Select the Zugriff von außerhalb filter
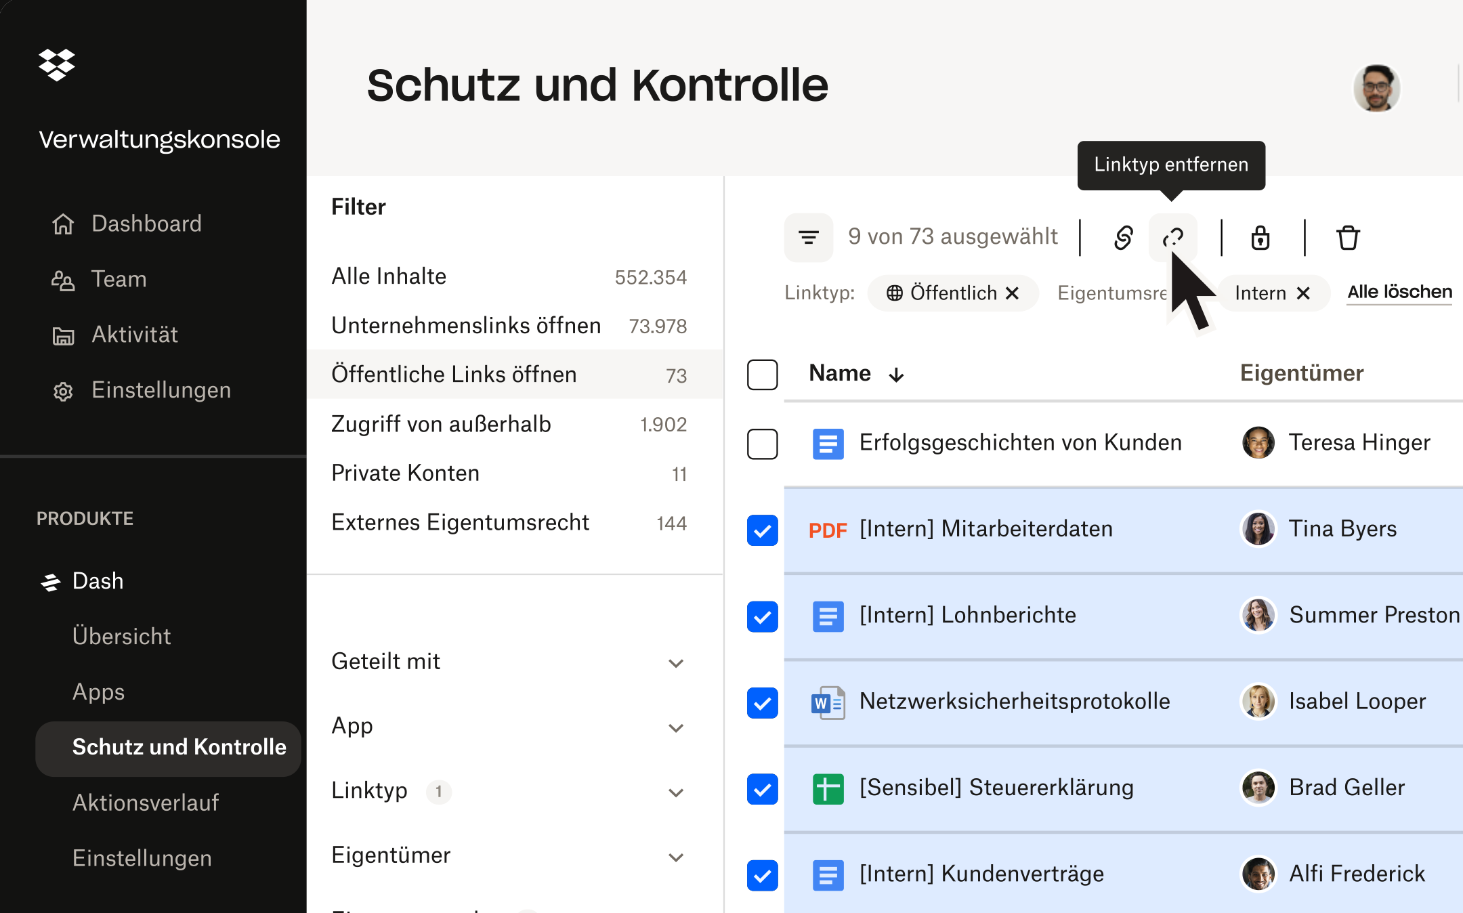The height and width of the screenshot is (913, 1463). pos(515,424)
